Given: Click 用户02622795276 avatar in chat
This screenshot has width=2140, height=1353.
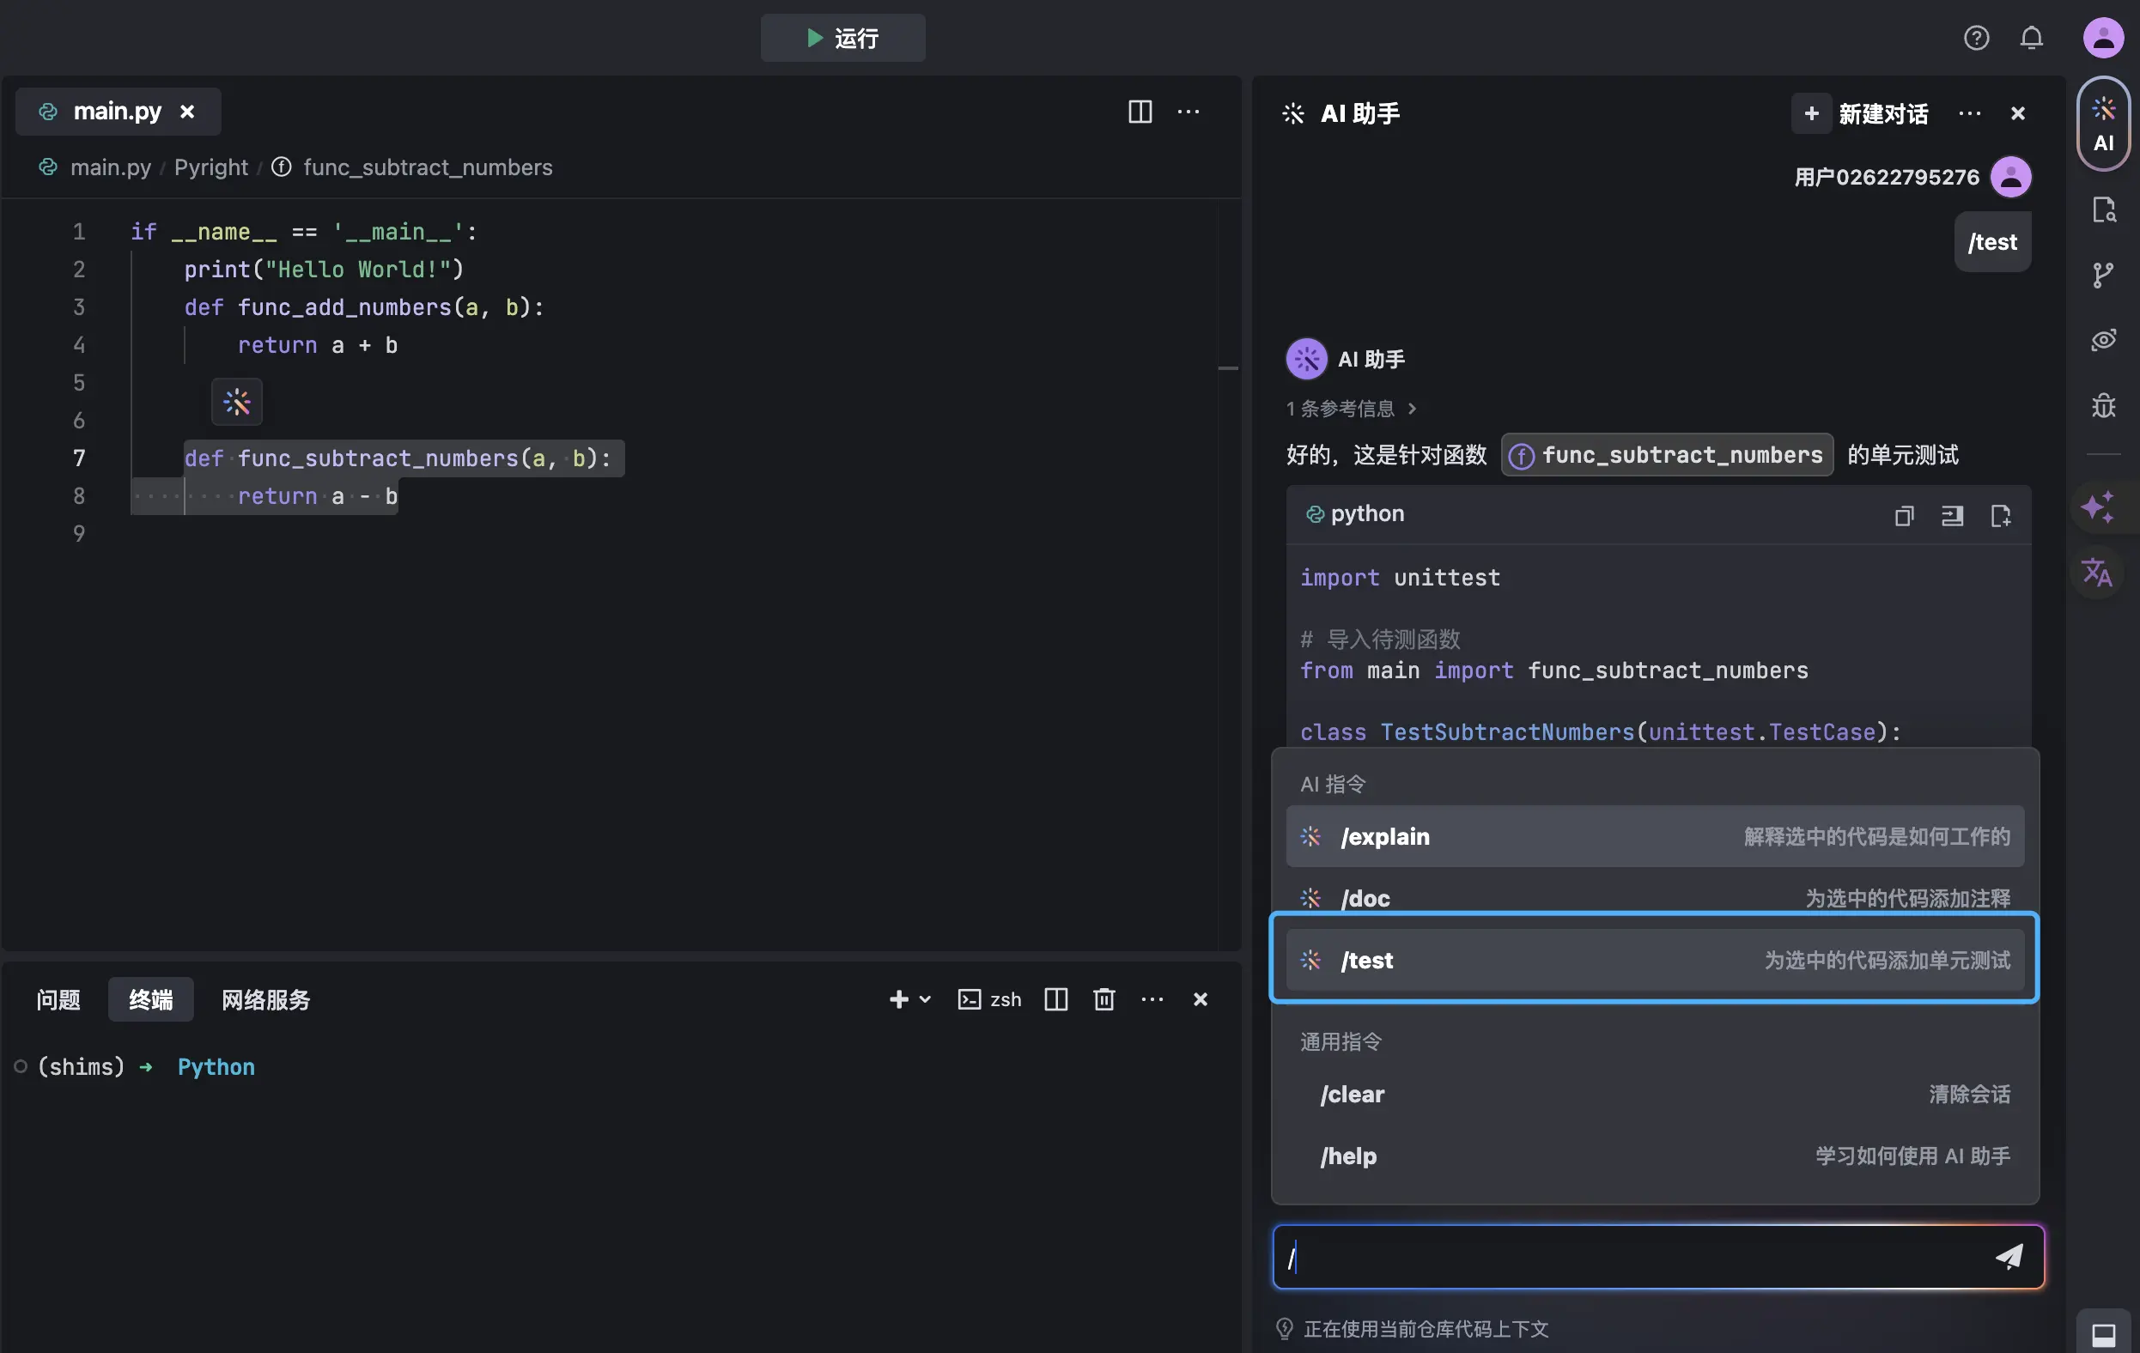Looking at the screenshot, I should pyautogui.click(x=2010, y=176).
